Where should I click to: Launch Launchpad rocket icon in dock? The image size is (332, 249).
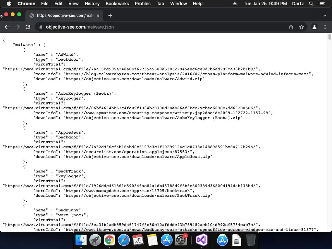pyautogui.click(x=95, y=240)
